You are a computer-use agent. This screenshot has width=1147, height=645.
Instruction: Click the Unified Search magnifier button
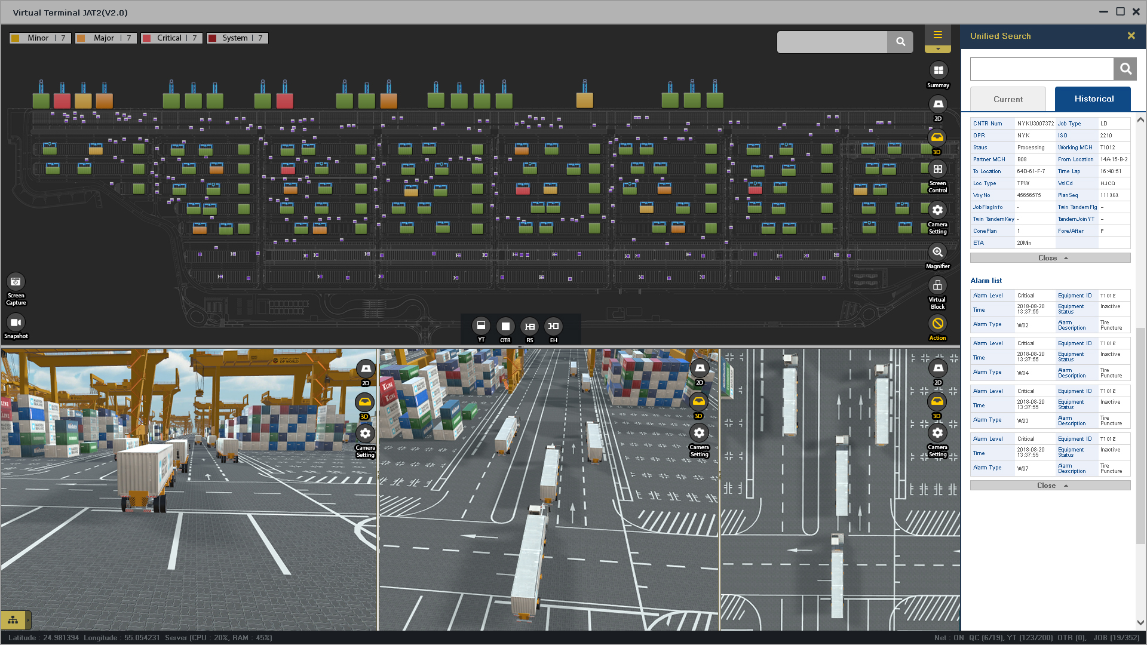[x=1125, y=69]
